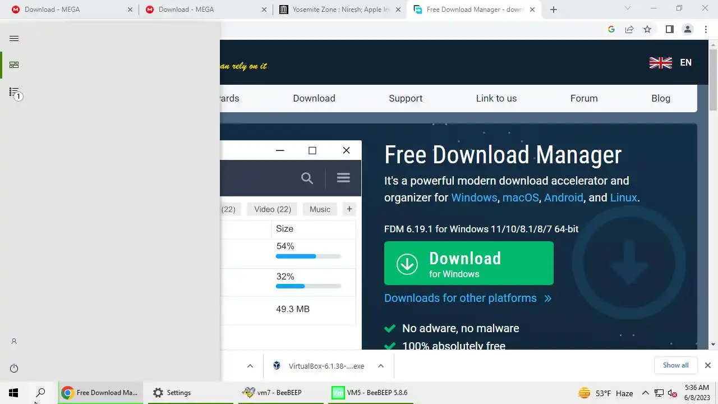Viewport: 718px width, 404px height.
Task: Click the FDM version text line
Action: click(x=481, y=229)
